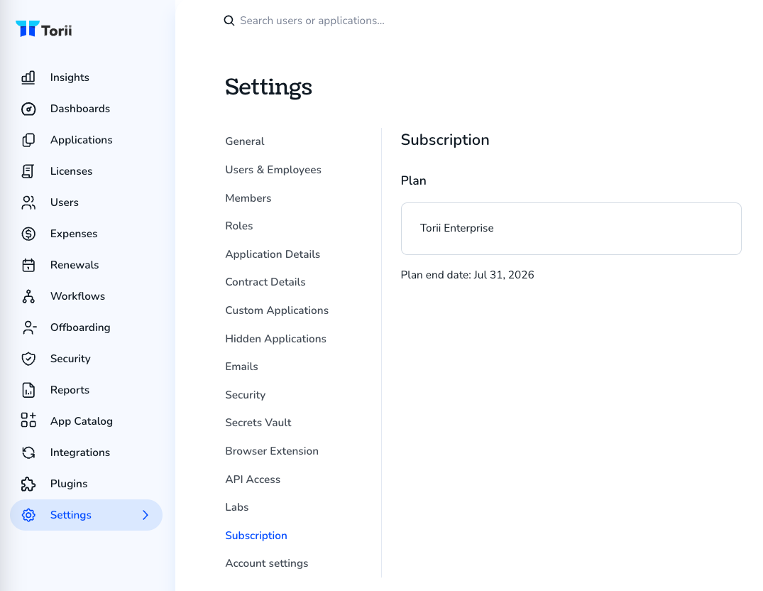The image size is (763, 591).
Task: Click the Settings gear icon
Action: tap(28, 515)
